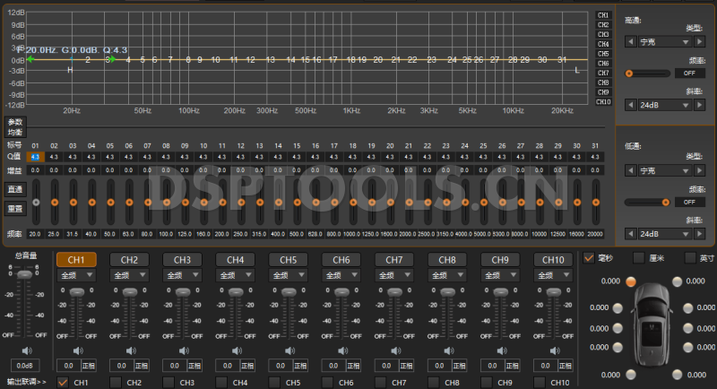Uncheck the 毫秒 delay unit checkbox
The height and width of the screenshot is (389, 717).
[x=589, y=258]
